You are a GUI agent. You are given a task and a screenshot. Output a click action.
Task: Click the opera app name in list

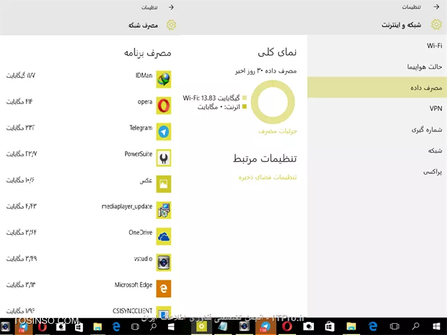click(145, 102)
